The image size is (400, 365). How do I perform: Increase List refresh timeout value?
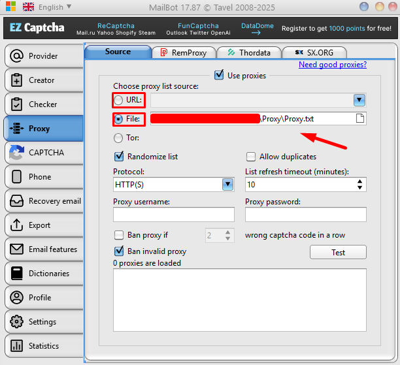[359, 182]
